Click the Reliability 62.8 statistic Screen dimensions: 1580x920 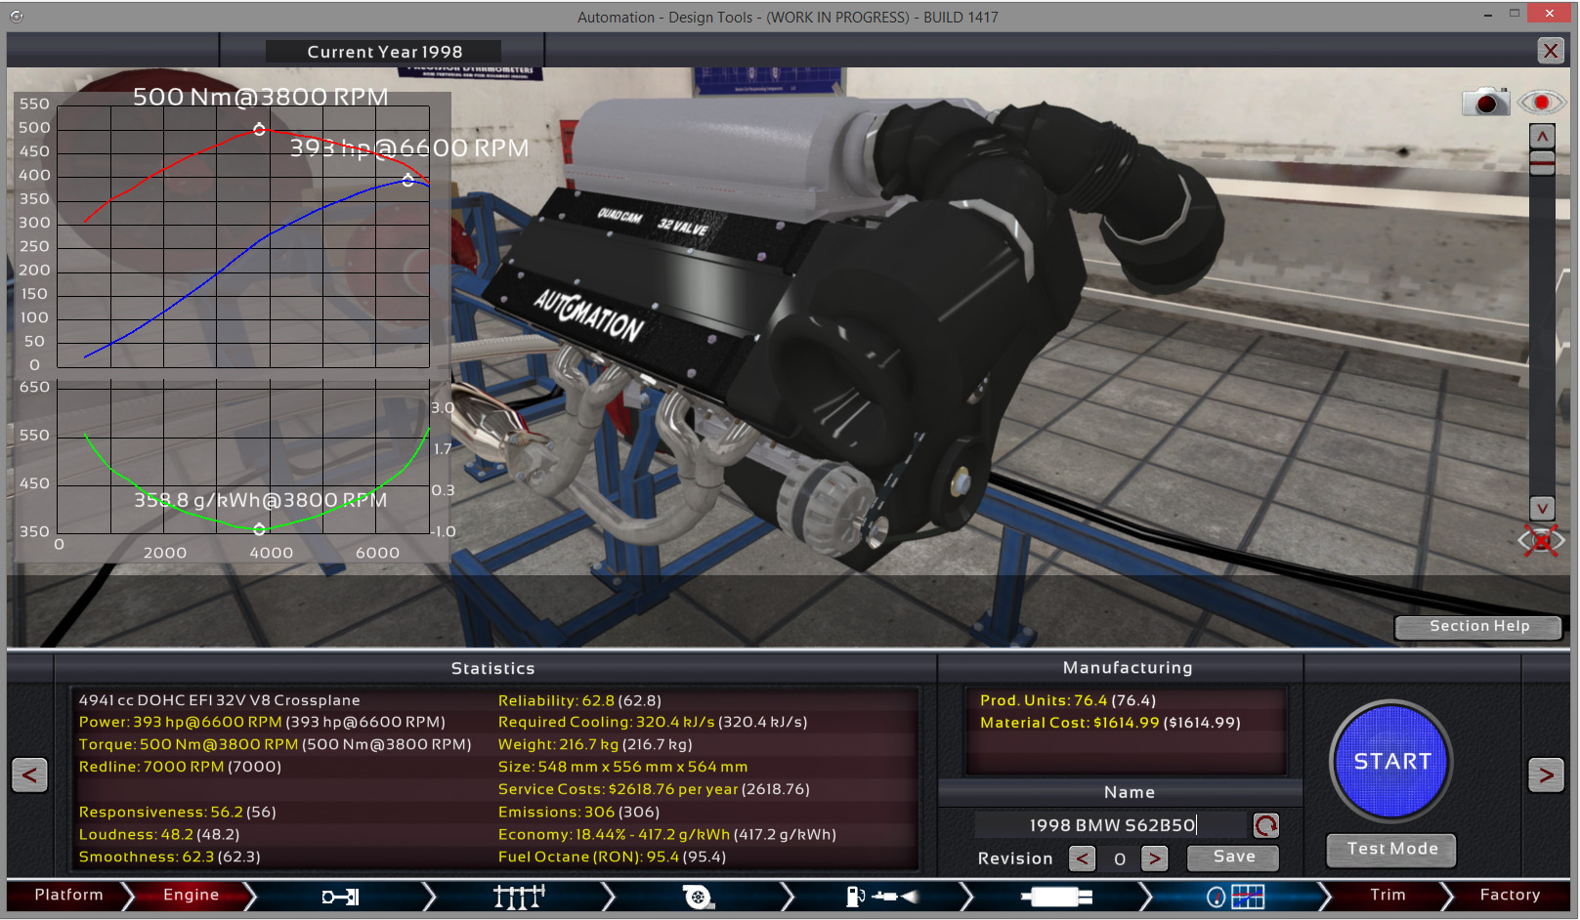coord(579,701)
